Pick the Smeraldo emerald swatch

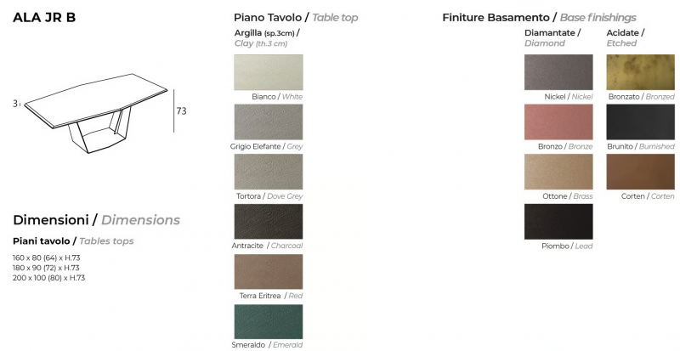coord(269,321)
